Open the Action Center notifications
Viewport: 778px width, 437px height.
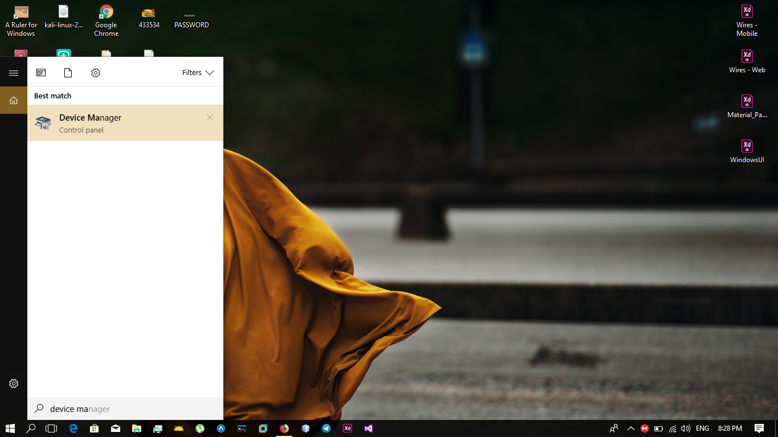click(759, 428)
